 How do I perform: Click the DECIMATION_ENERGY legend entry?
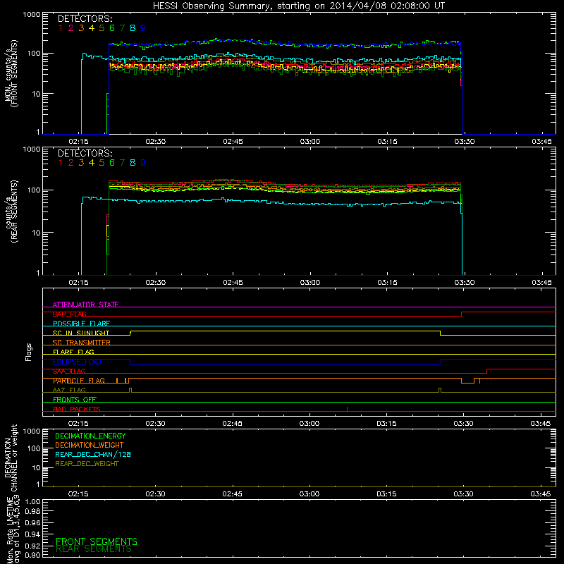pyautogui.click(x=90, y=436)
